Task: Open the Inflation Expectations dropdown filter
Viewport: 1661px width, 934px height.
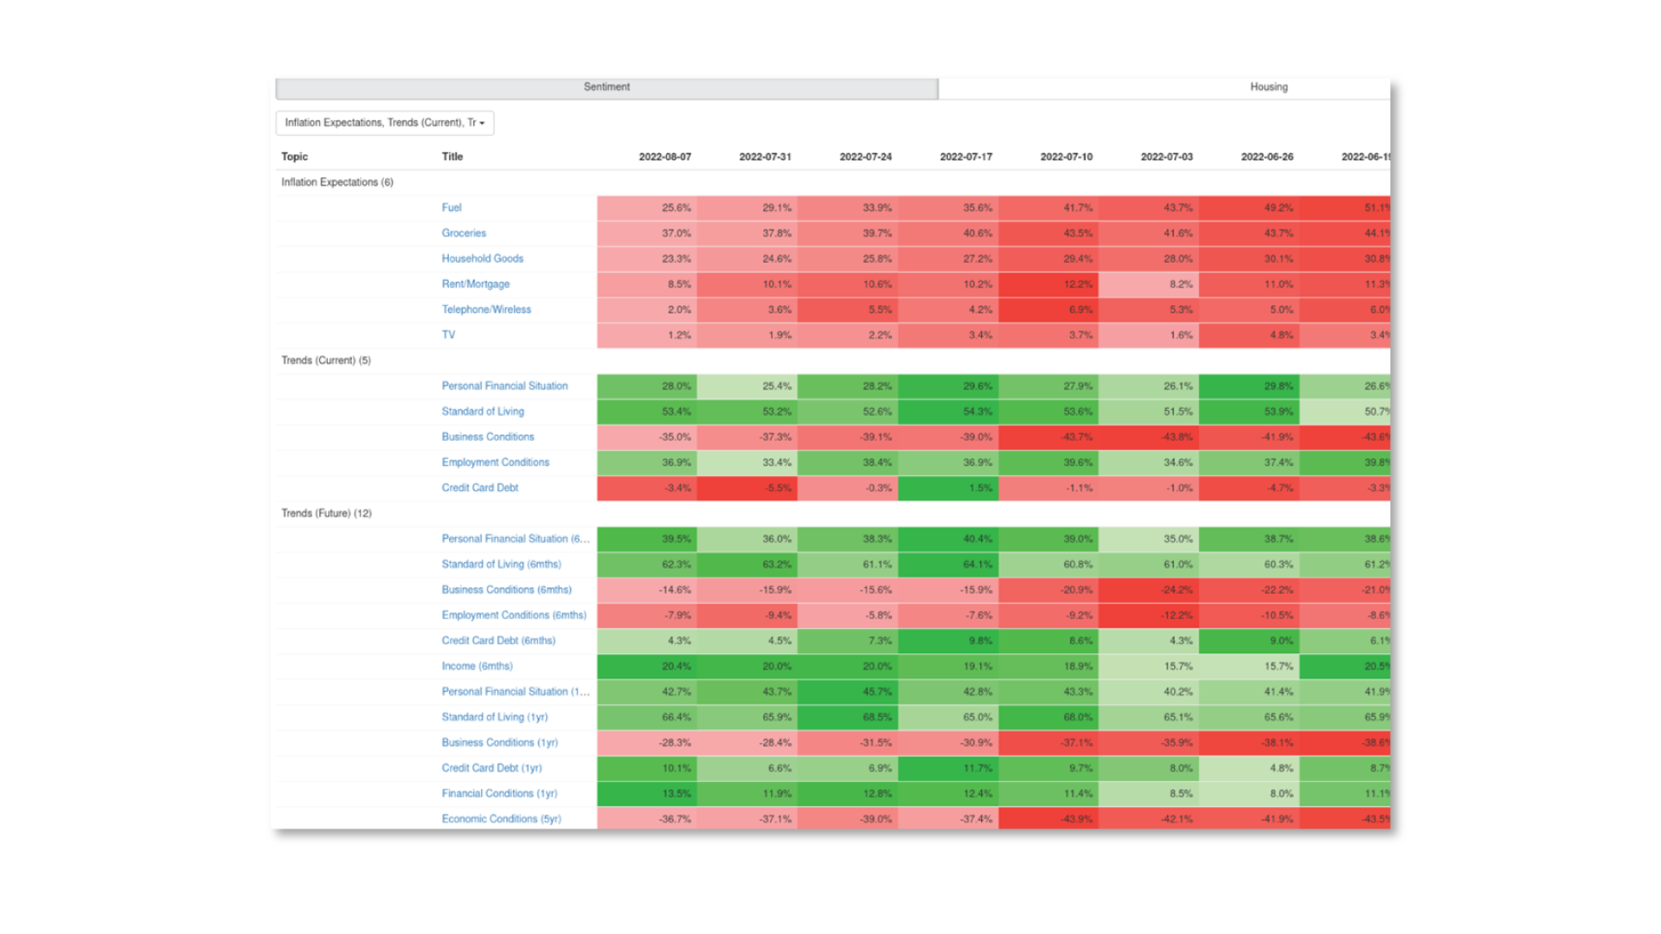Action: (x=382, y=122)
